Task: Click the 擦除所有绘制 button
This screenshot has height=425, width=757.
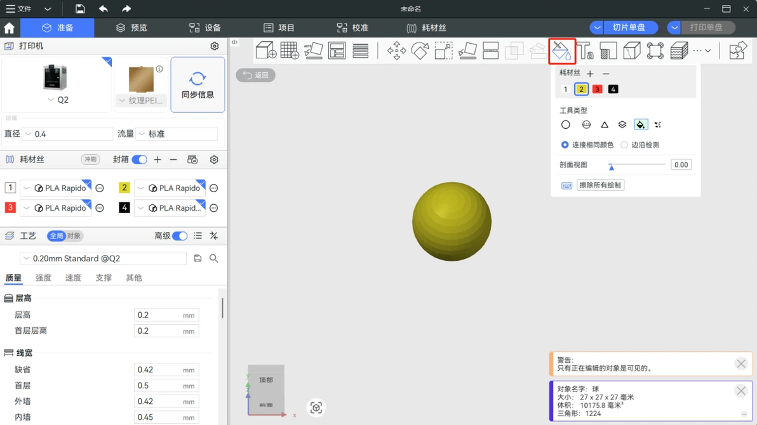Action: (600, 185)
